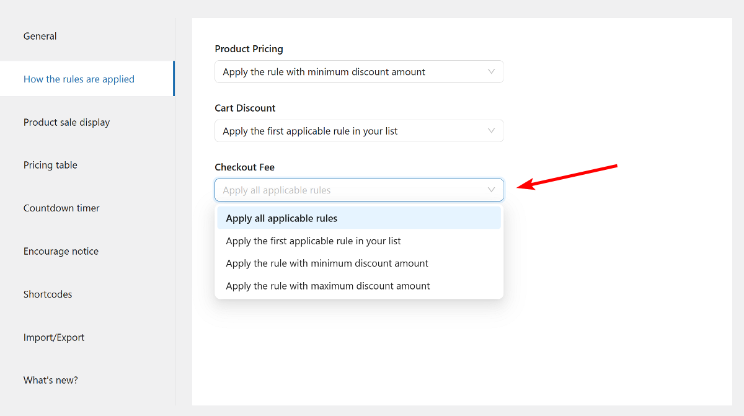Open the General settings tab

click(40, 36)
